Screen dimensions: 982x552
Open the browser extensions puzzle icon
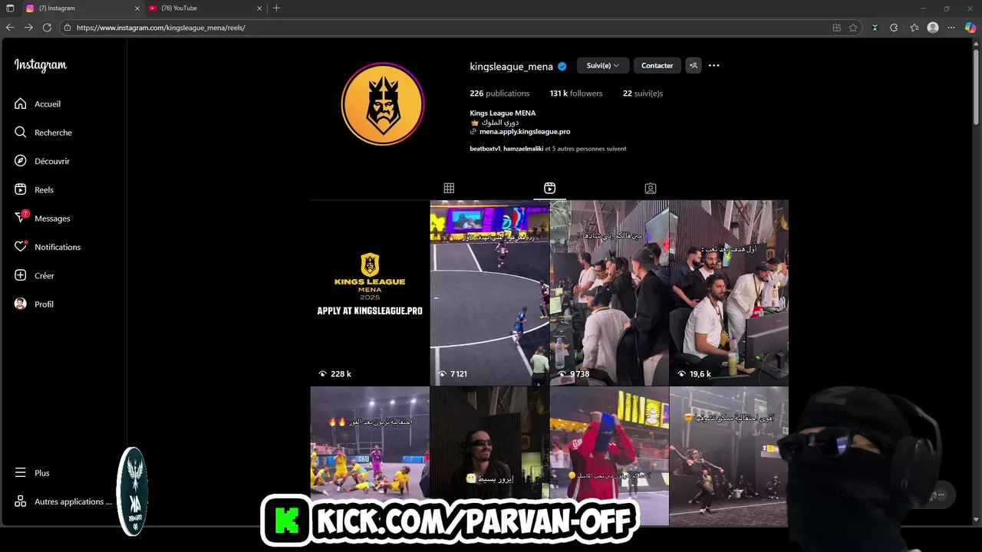pos(894,28)
